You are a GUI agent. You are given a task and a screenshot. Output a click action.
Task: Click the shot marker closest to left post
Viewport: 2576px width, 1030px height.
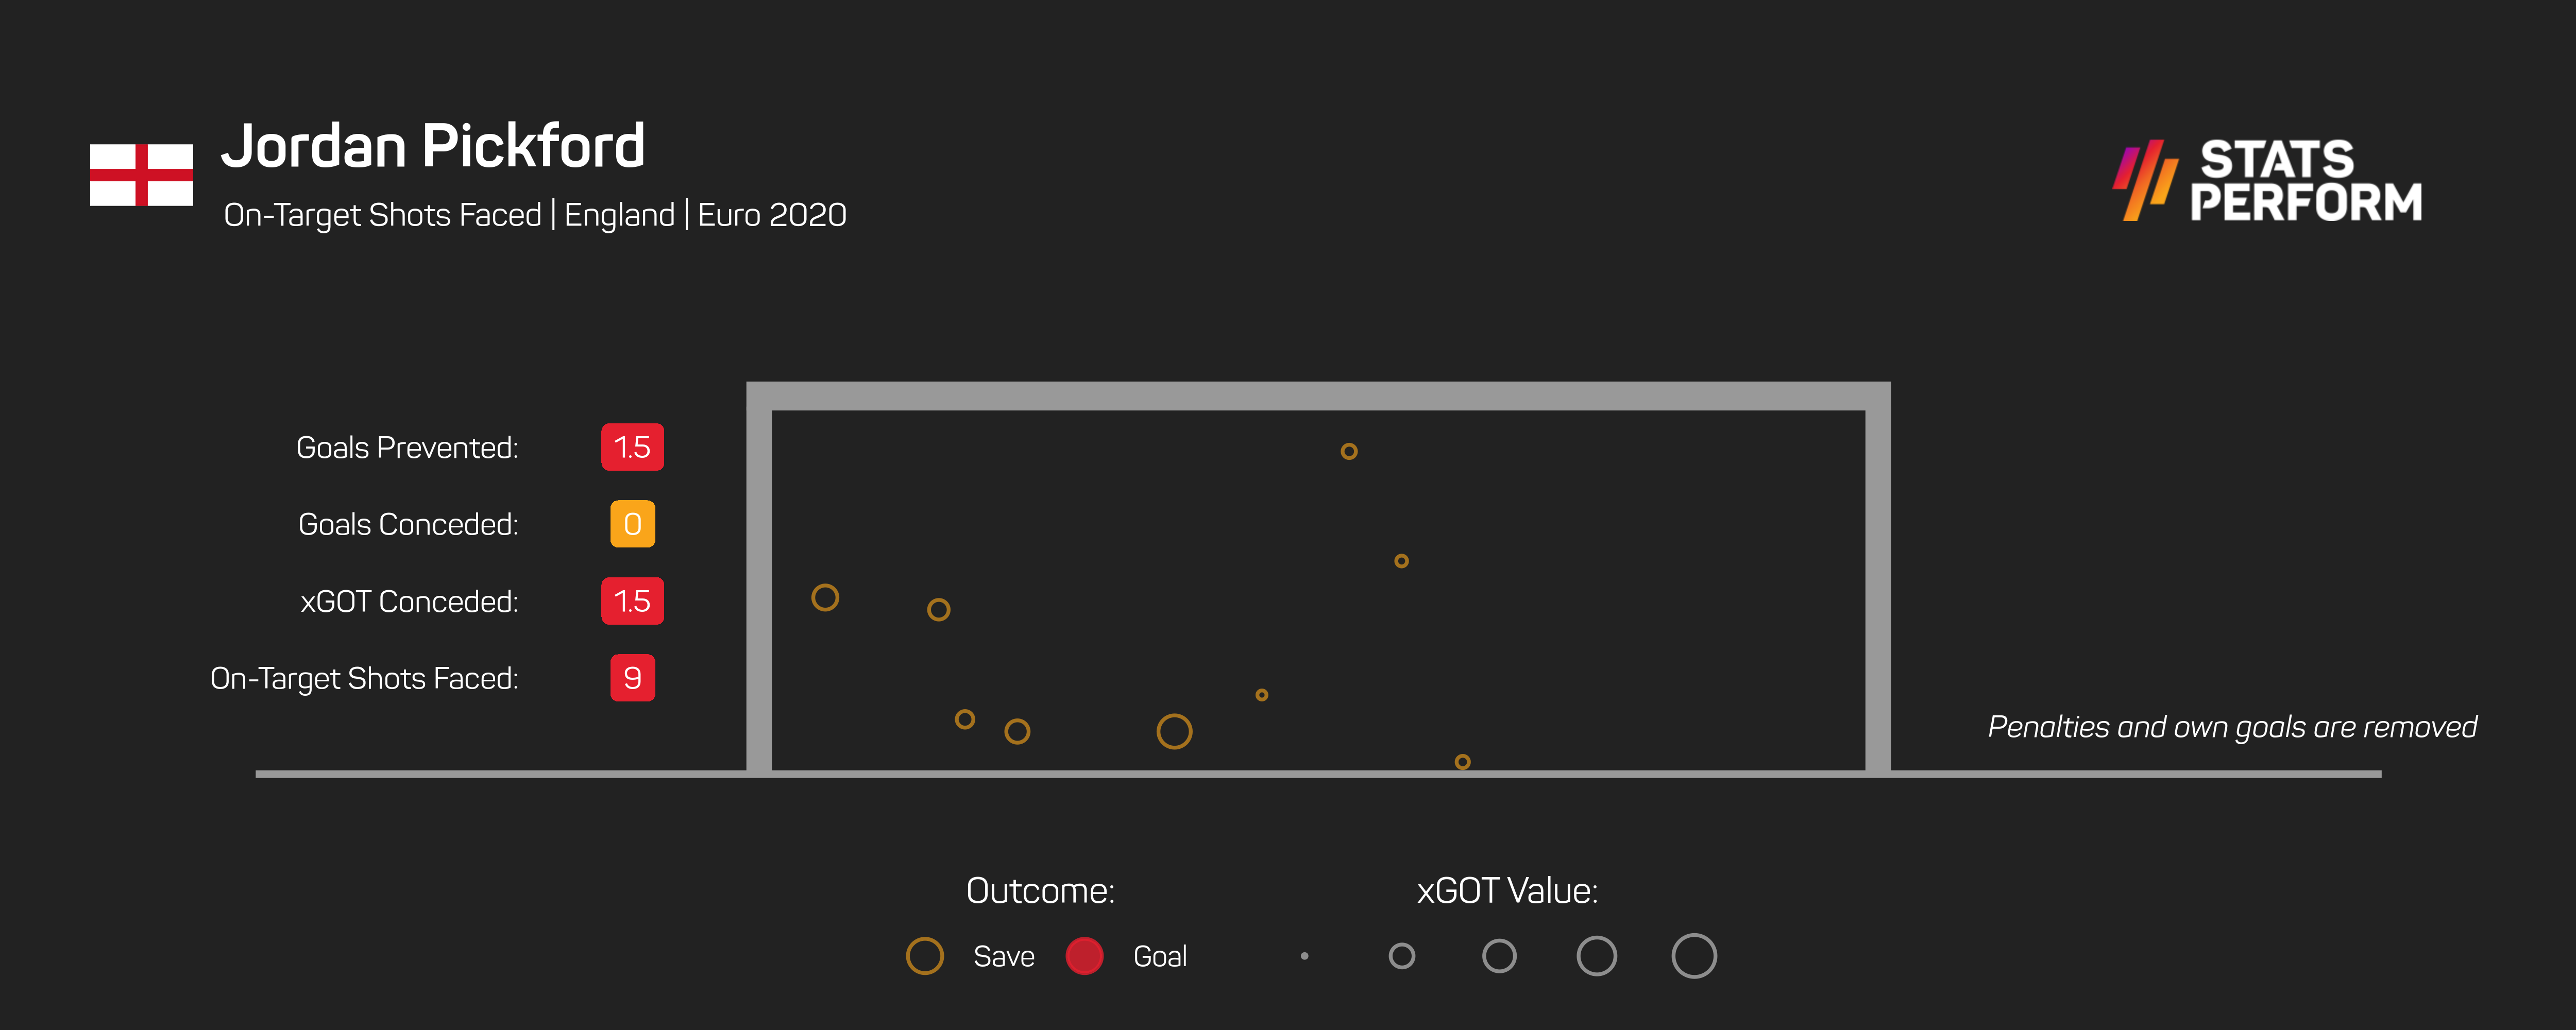(x=825, y=598)
